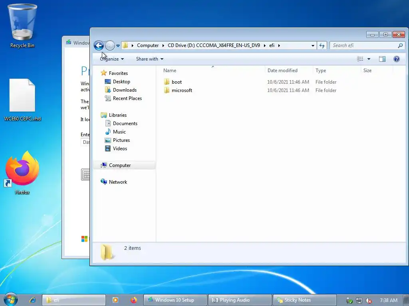The height and width of the screenshot is (306, 409).
Task: Click microsoft folder's File folder type
Action: [x=326, y=90]
